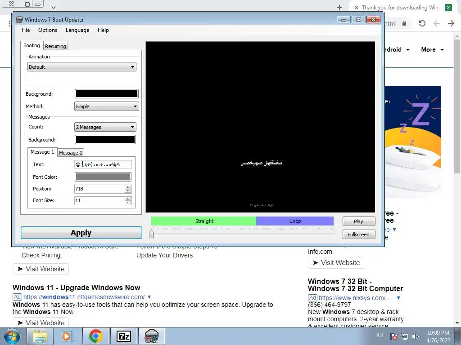Click the boot screen preview area
Image resolution: width=461 pixels, height=345 pixels.
click(261, 127)
